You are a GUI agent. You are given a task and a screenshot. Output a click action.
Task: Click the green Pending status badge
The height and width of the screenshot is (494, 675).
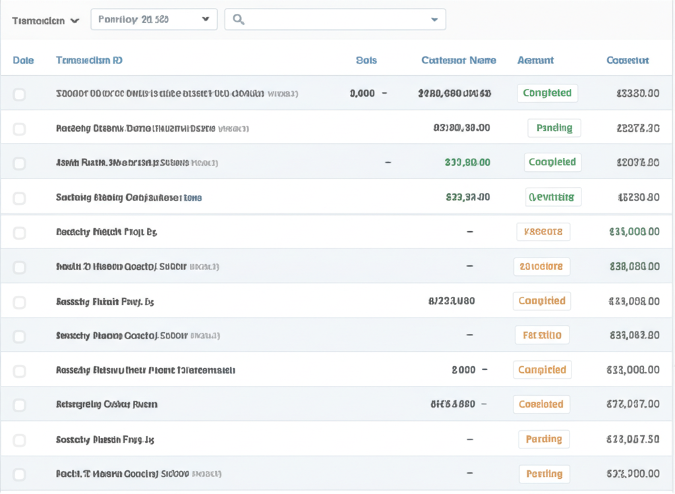(554, 128)
